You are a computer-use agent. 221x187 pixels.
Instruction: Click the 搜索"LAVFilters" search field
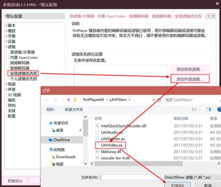192,100
